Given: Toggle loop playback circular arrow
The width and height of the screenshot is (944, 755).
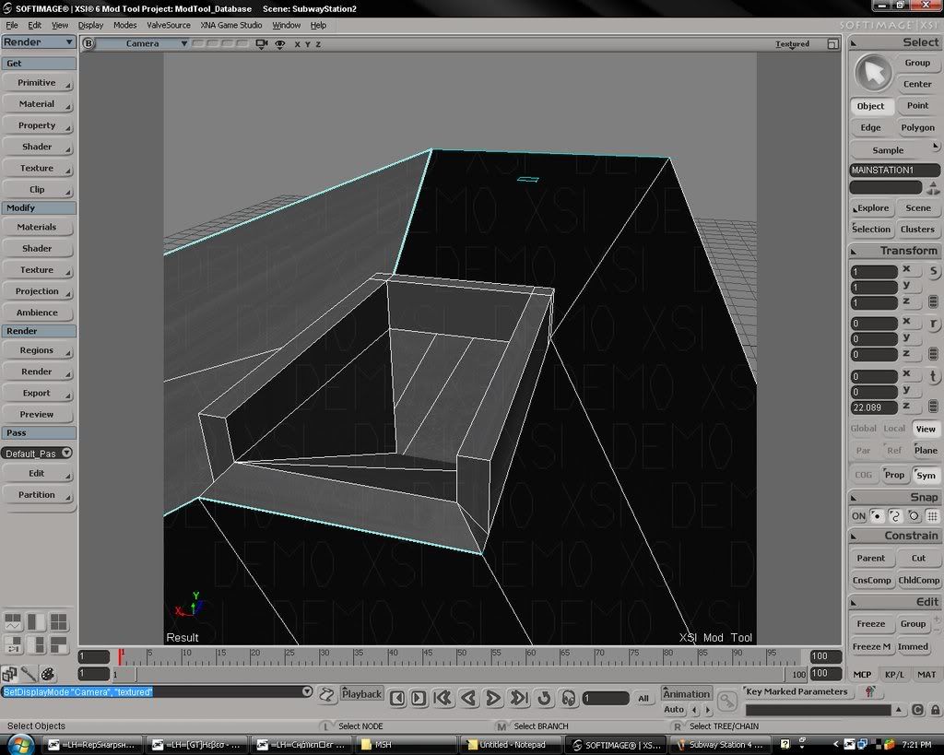Looking at the screenshot, I should click(544, 698).
